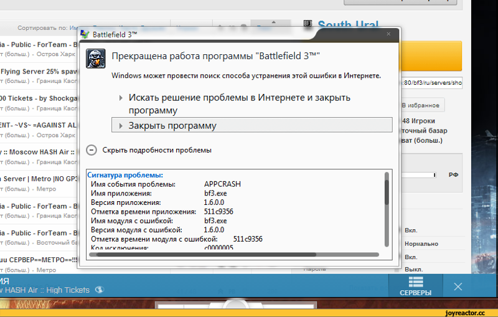Select "APPCRASH" event name value
Viewport: 498px width, 317px height.
(x=222, y=184)
